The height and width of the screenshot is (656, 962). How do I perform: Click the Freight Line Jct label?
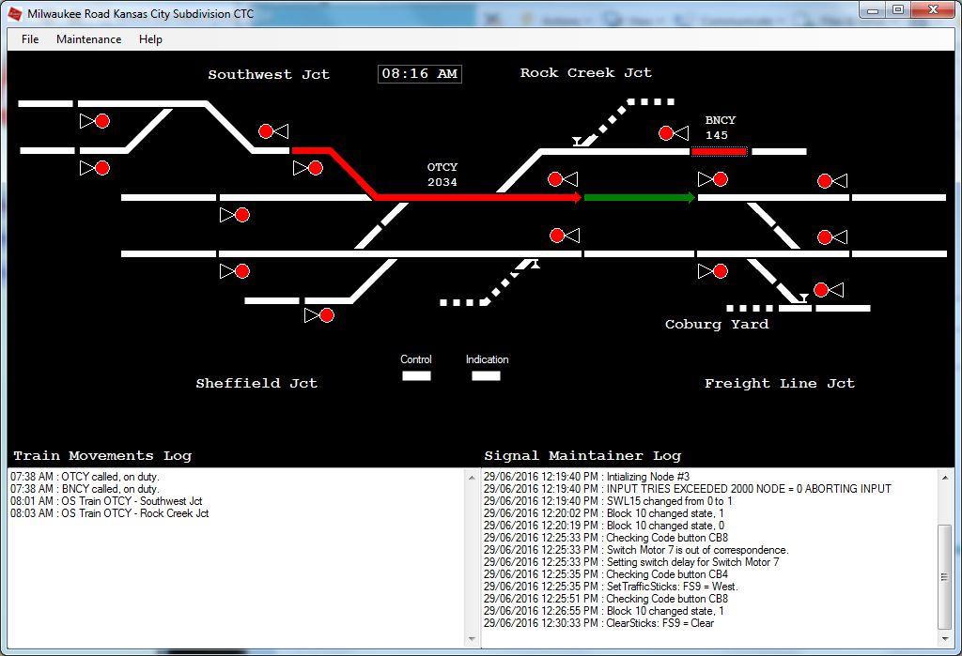tap(779, 384)
